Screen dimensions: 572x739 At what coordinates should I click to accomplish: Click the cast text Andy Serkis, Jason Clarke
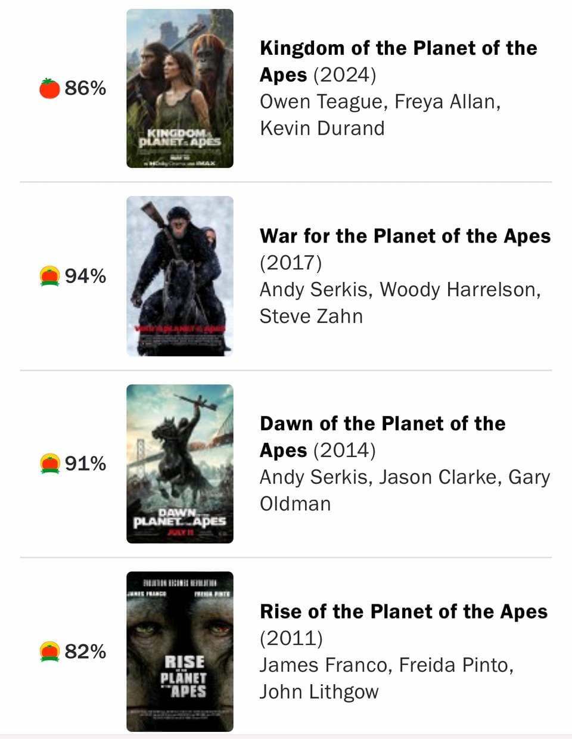point(381,477)
